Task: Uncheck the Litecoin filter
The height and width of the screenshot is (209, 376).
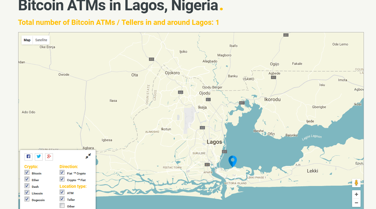Action: click(27, 193)
